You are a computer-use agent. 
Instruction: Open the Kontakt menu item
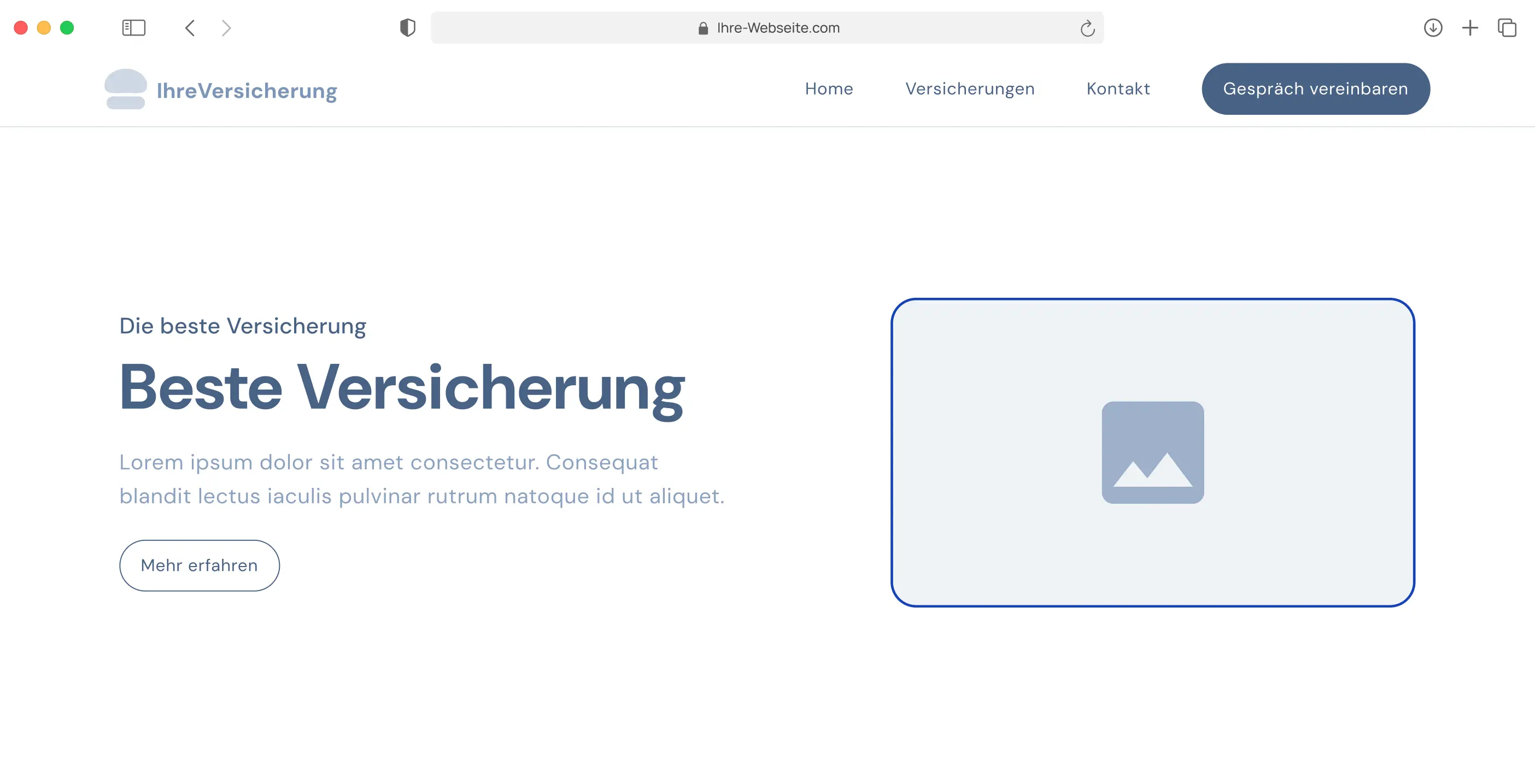pyautogui.click(x=1118, y=89)
